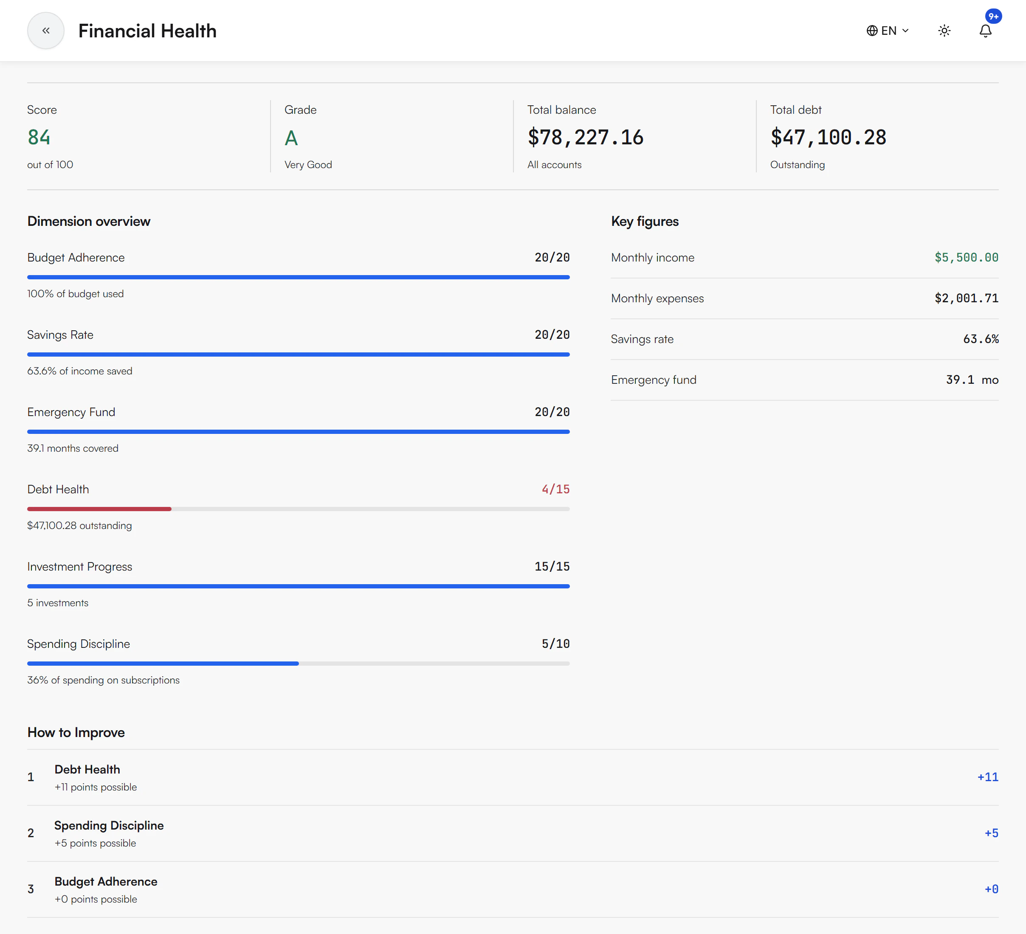Click the 9+ notification badge
1026x934 pixels.
pyautogui.click(x=993, y=16)
